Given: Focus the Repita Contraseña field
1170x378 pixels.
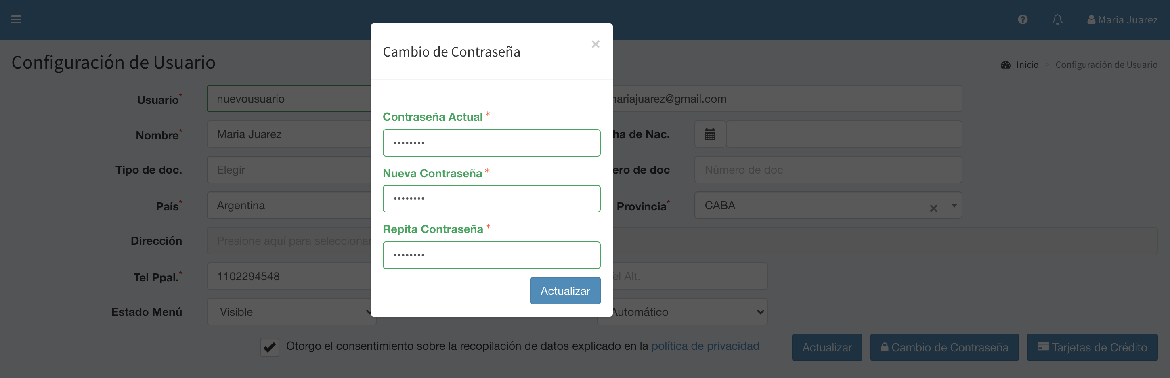Looking at the screenshot, I should 491,255.
